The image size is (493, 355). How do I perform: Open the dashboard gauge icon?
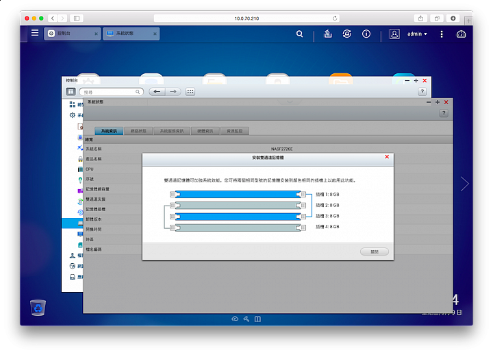click(x=461, y=34)
